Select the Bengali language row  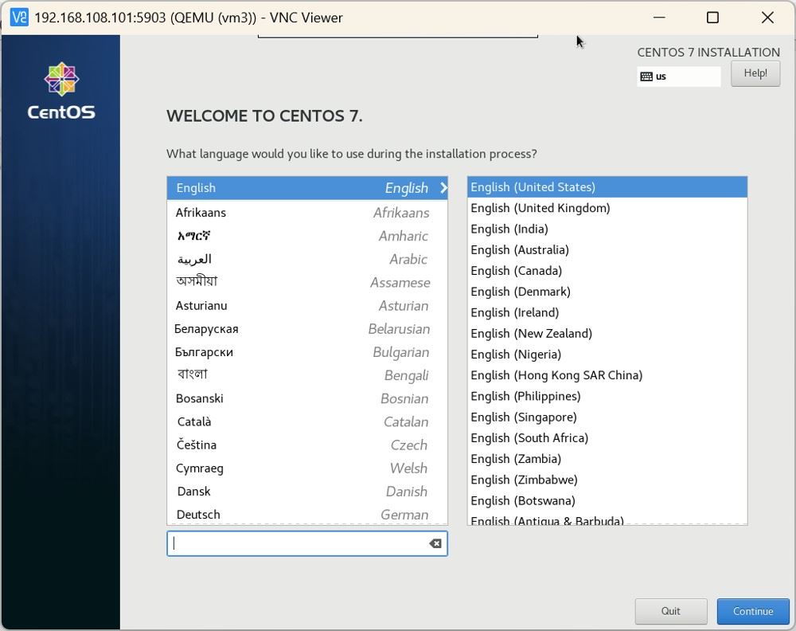307,375
